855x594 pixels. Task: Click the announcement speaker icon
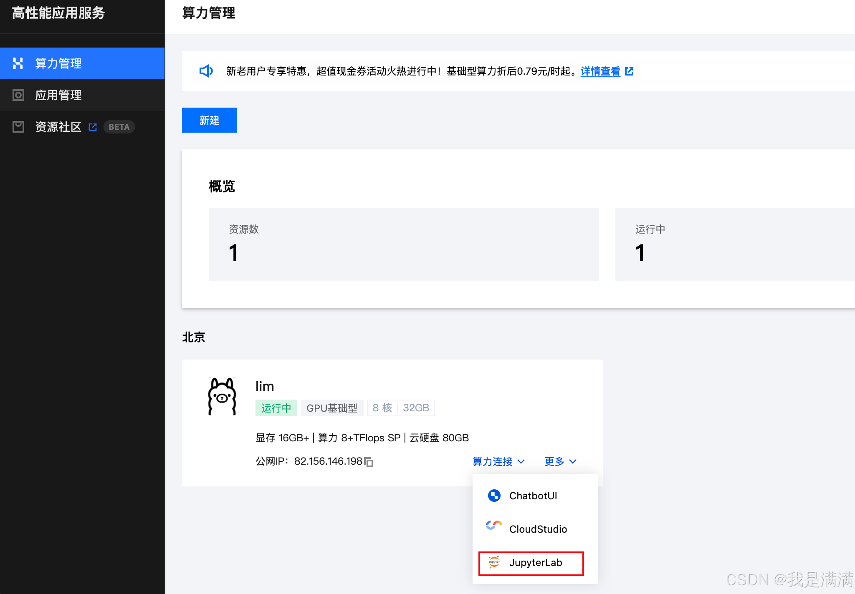coord(206,71)
